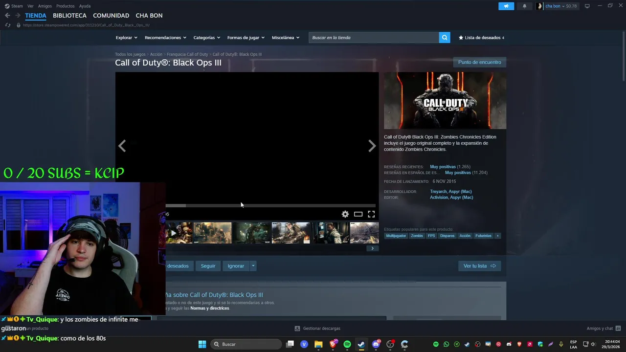Click the tray microphone icon
626x352 pixels.
point(561,344)
